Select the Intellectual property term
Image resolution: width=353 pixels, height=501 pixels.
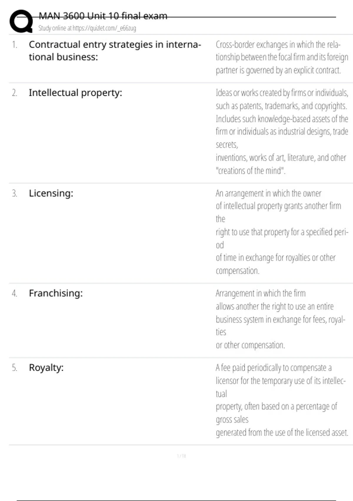coord(75,93)
